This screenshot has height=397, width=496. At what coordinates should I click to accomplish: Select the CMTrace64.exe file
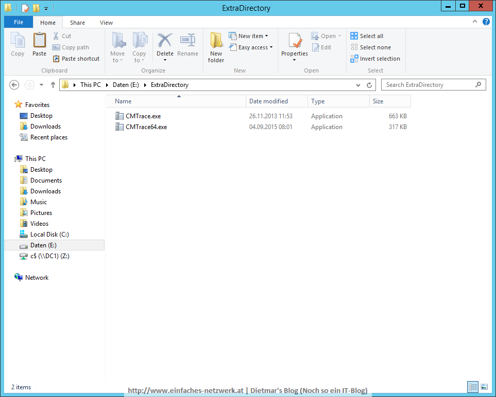146,127
